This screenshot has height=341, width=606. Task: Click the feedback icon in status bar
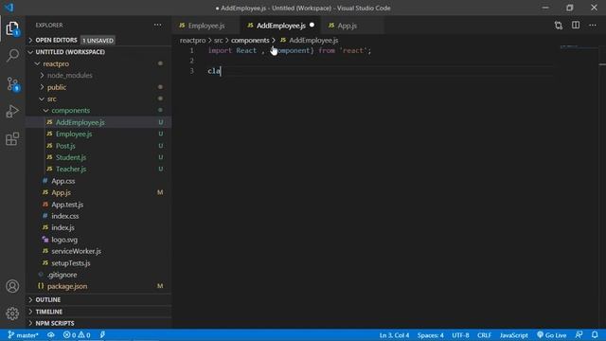(579, 334)
